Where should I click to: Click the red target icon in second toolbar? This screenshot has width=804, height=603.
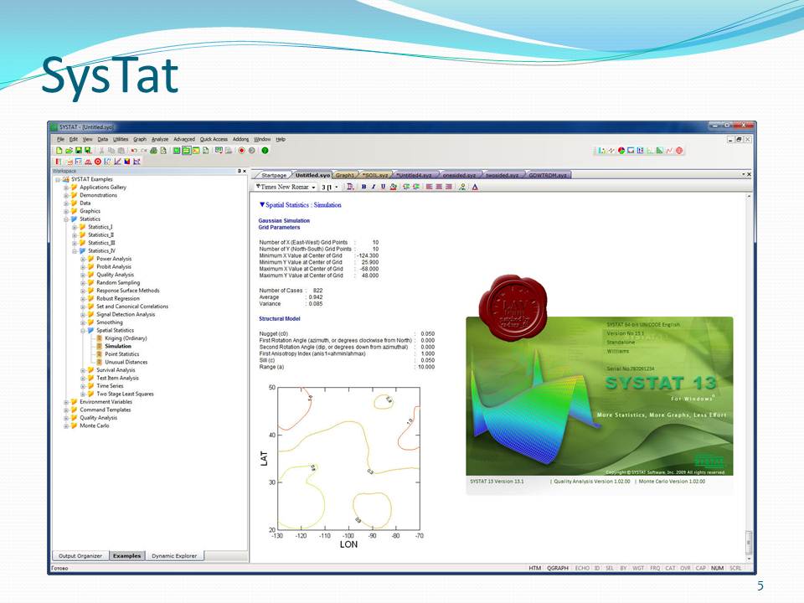(x=98, y=162)
